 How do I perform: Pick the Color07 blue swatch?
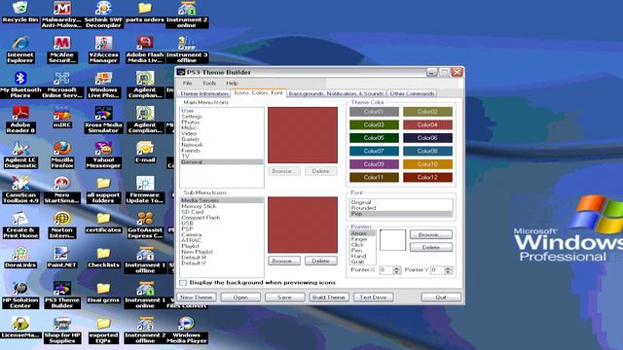[374, 152]
